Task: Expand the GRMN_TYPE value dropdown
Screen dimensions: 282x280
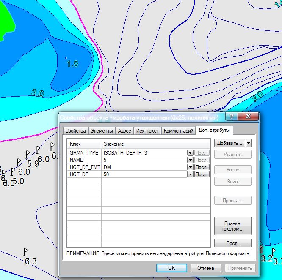Action: point(190,153)
